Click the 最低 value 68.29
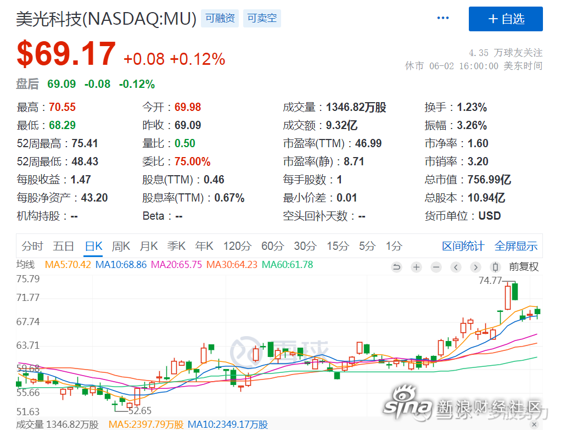Image resolution: width=566 pixels, height=430 pixels. [x=63, y=125]
